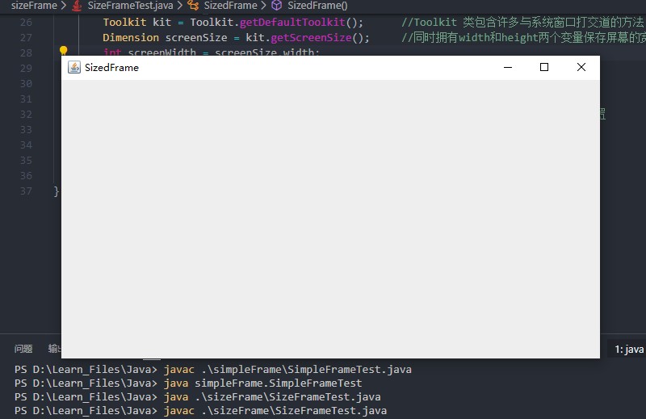
Task: Select the SizedFrame() constructor breadcrumb item
Action: pyautogui.click(x=317, y=6)
